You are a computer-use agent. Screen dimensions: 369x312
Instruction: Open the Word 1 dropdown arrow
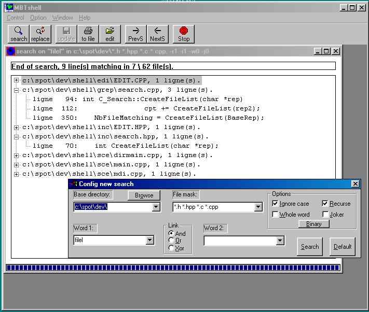[149, 240]
